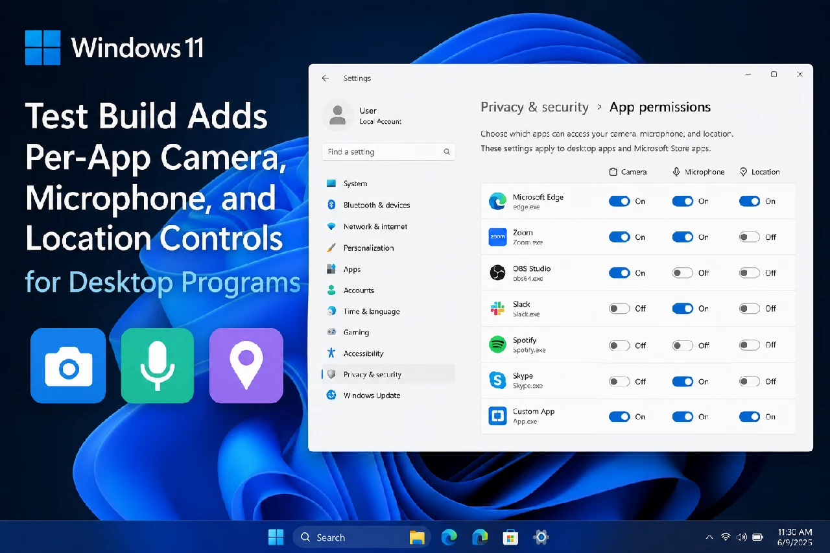Screen dimensions: 830x553
Task: Disable Location access for Microsoft Edge
Action: pos(750,202)
